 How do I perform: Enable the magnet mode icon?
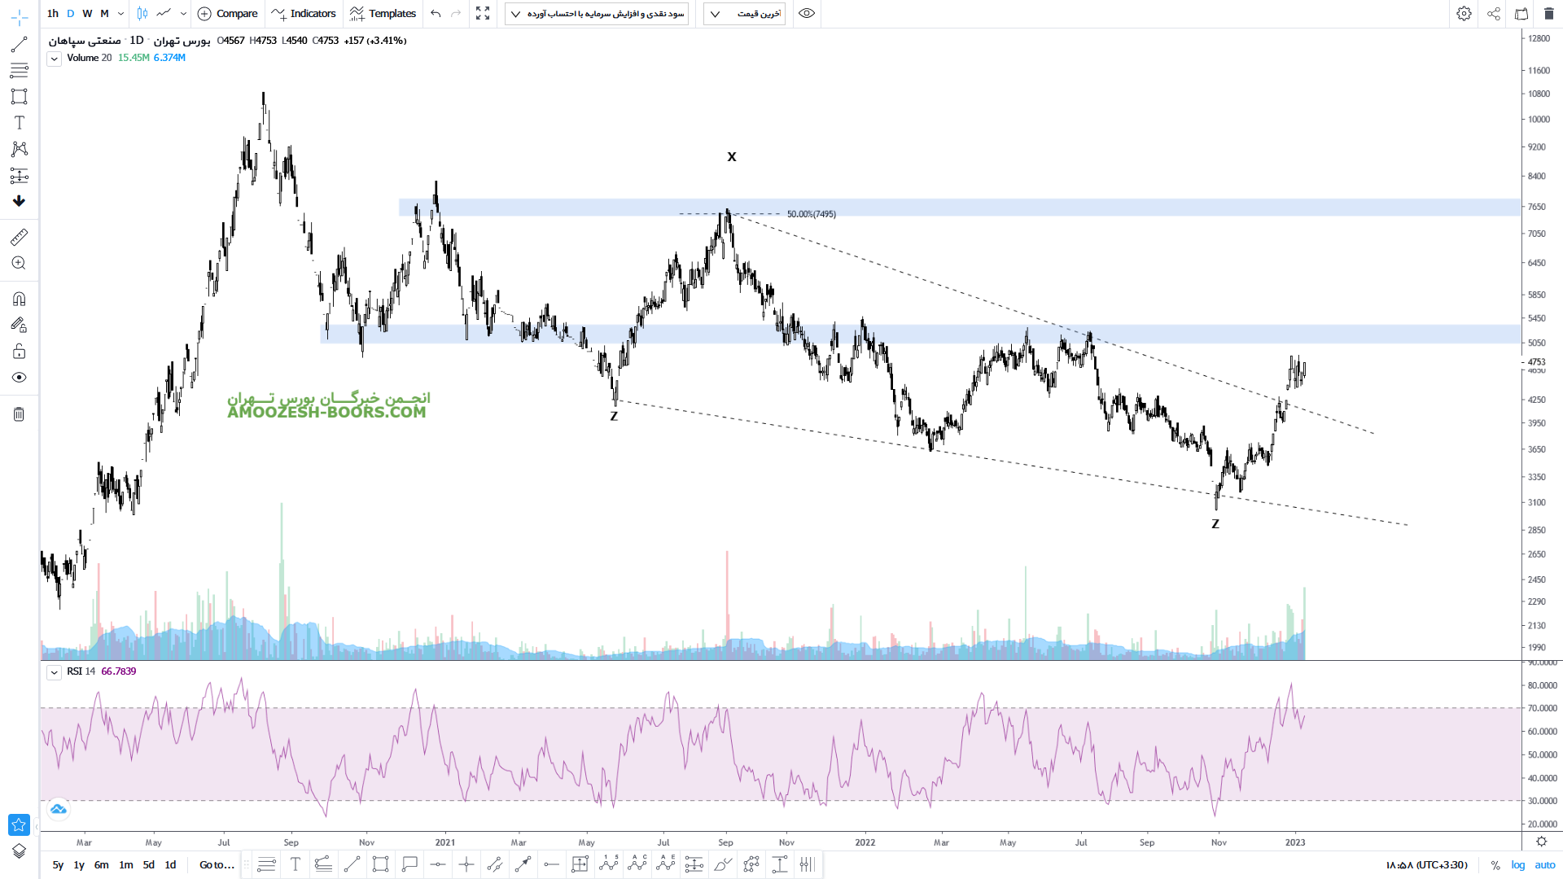point(19,299)
